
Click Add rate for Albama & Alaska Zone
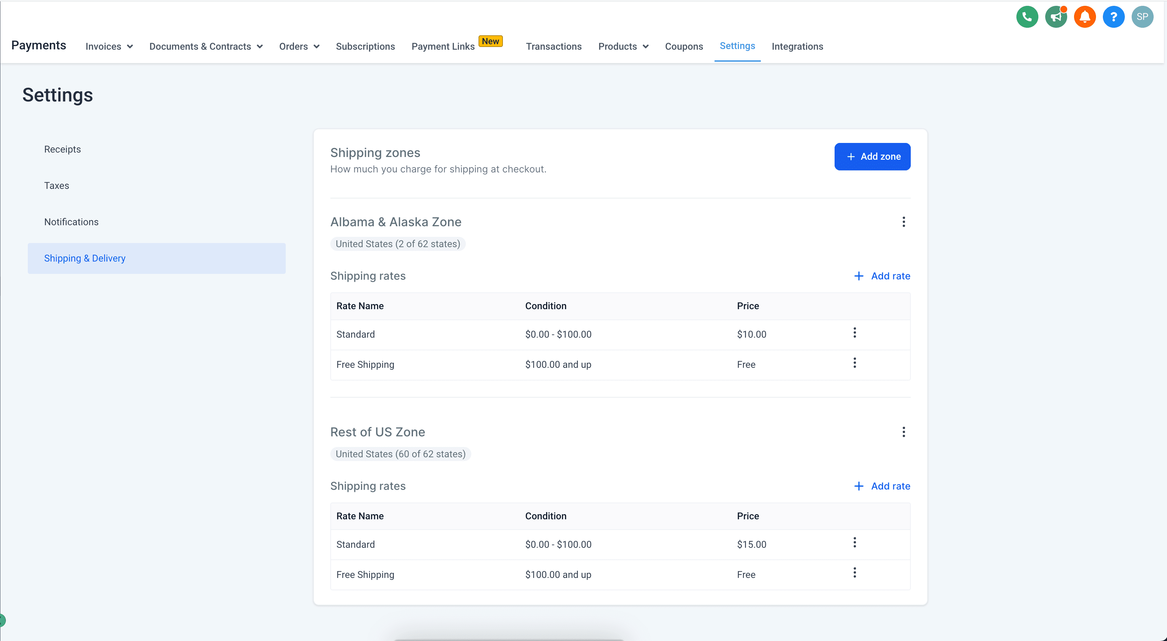point(882,276)
